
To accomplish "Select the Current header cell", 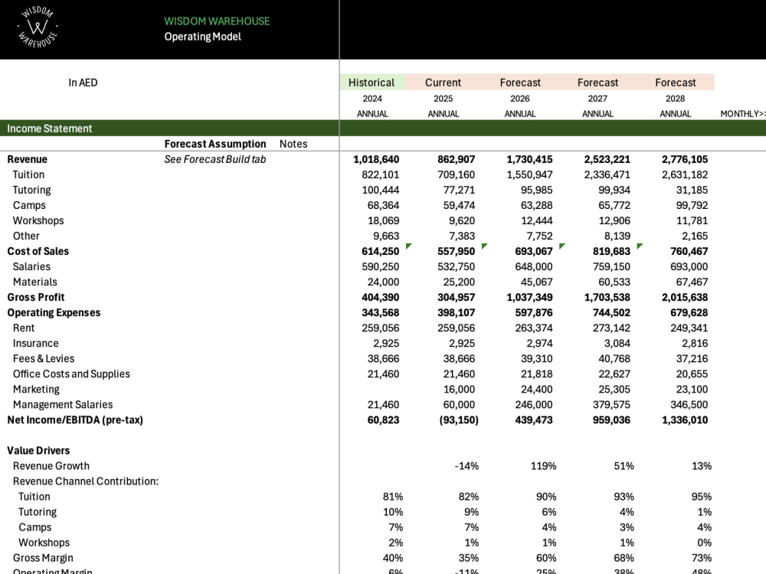I will pos(443,83).
